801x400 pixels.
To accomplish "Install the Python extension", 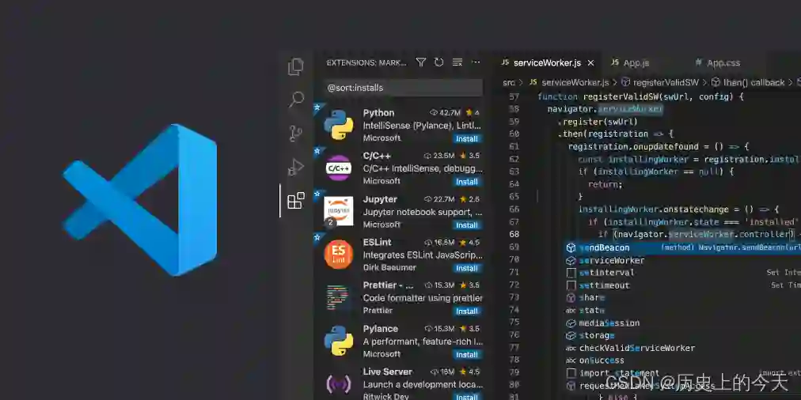I will [466, 139].
